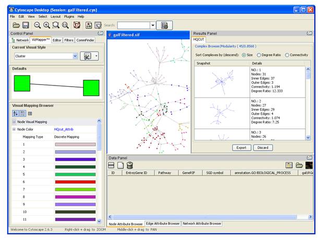Sort by SGD symbol column header
This screenshot has height=240, width=325.
pyautogui.click(x=216, y=173)
